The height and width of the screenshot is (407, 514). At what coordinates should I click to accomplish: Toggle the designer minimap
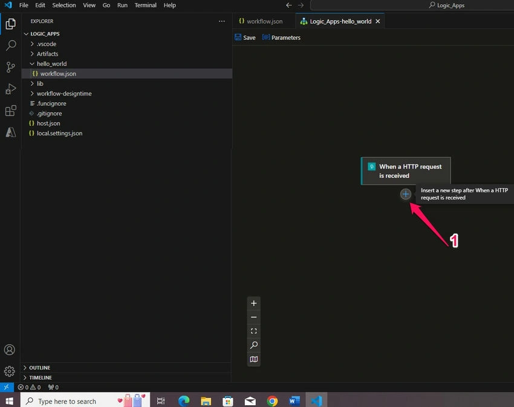click(254, 359)
